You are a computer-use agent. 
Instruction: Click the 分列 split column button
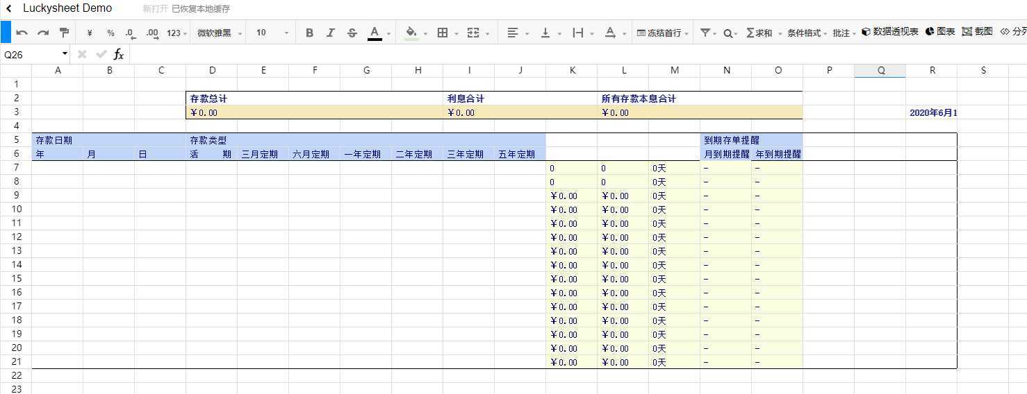(1013, 32)
